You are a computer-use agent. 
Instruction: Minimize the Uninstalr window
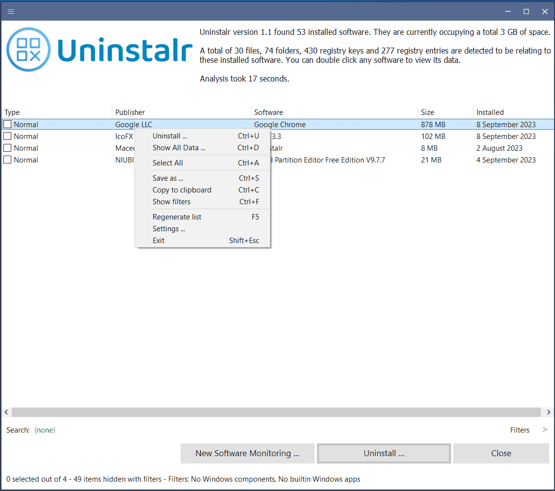point(508,12)
